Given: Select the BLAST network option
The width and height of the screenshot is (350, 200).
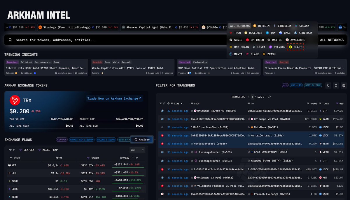Looking at the screenshot, I should click(295, 47).
